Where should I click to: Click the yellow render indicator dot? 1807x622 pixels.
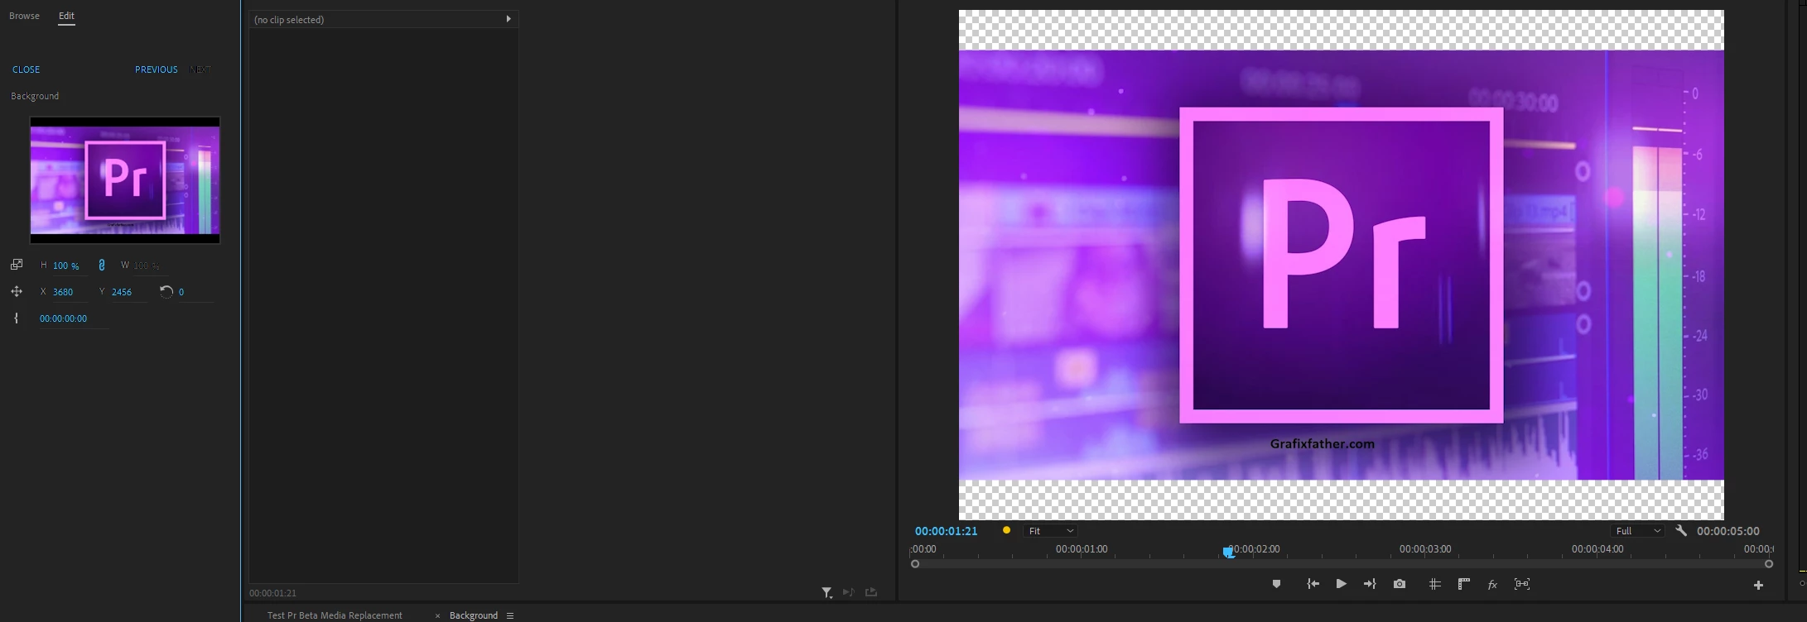pos(1006,530)
